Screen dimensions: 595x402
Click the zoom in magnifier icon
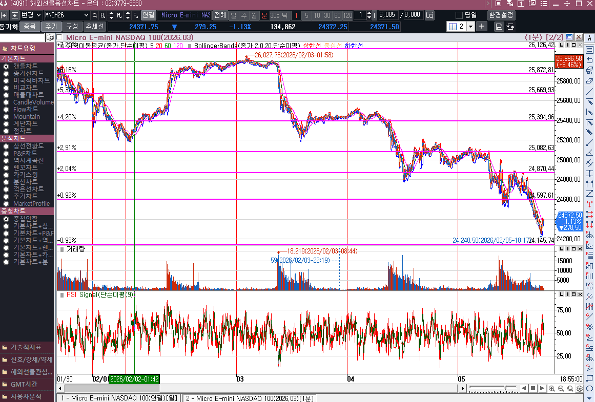pyautogui.click(x=551, y=389)
